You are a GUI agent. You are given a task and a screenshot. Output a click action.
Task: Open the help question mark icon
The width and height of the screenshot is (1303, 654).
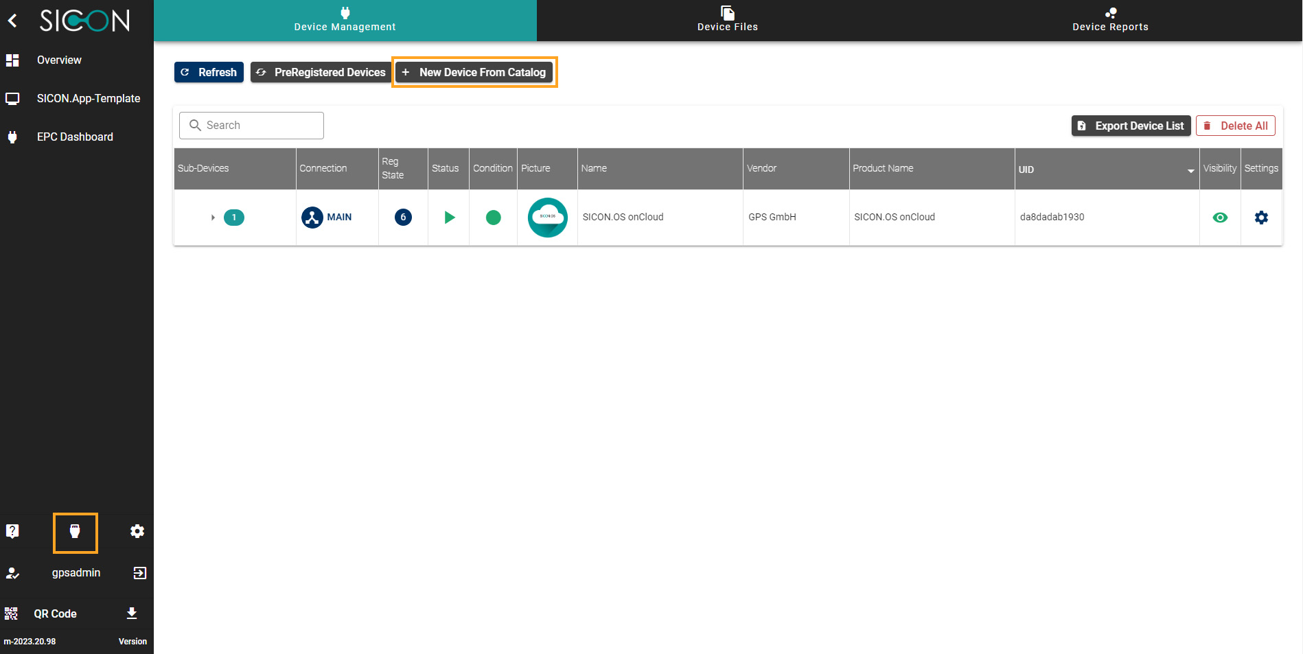[x=12, y=531]
